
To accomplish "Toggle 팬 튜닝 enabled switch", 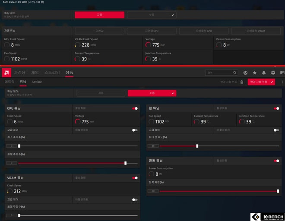I will [276, 108].
